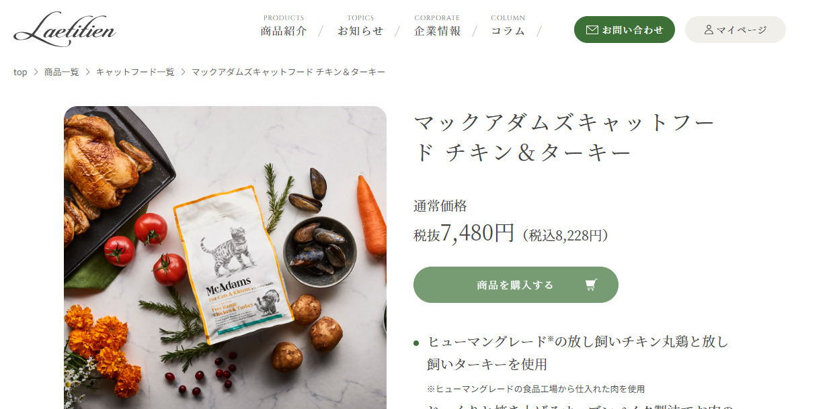This screenshot has height=409, width=835.
Task: Click the McAdams cat food product image
Action: tap(225, 257)
